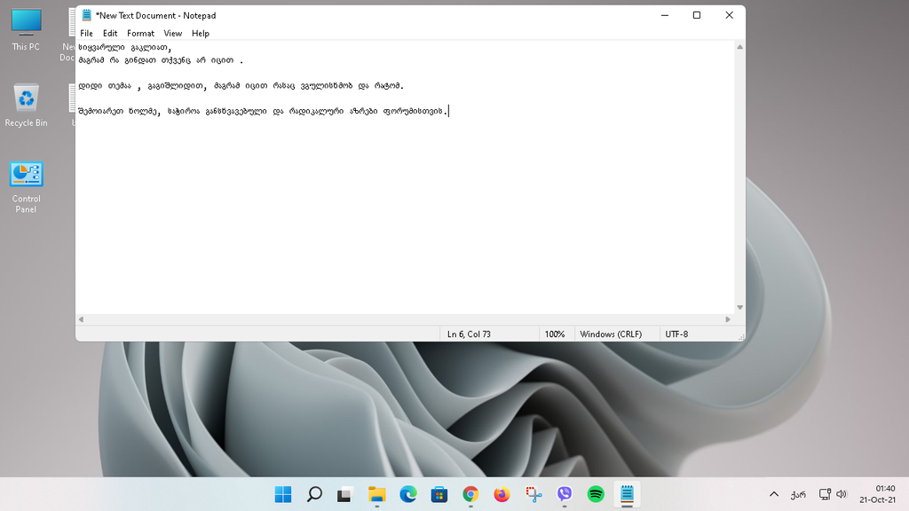
Task: Click 100% zoom status entry
Action: pos(555,334)
